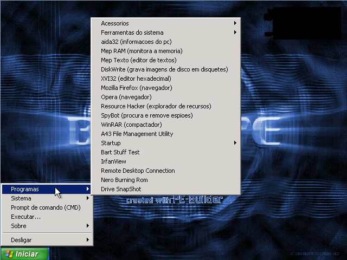Launch Opera (navegador)
The height and width of the screenshot is (260, 347).
pyautogui.click(x=165, y=97)
